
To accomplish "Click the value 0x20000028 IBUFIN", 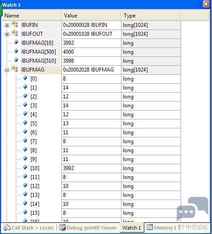I will [85, 25].
